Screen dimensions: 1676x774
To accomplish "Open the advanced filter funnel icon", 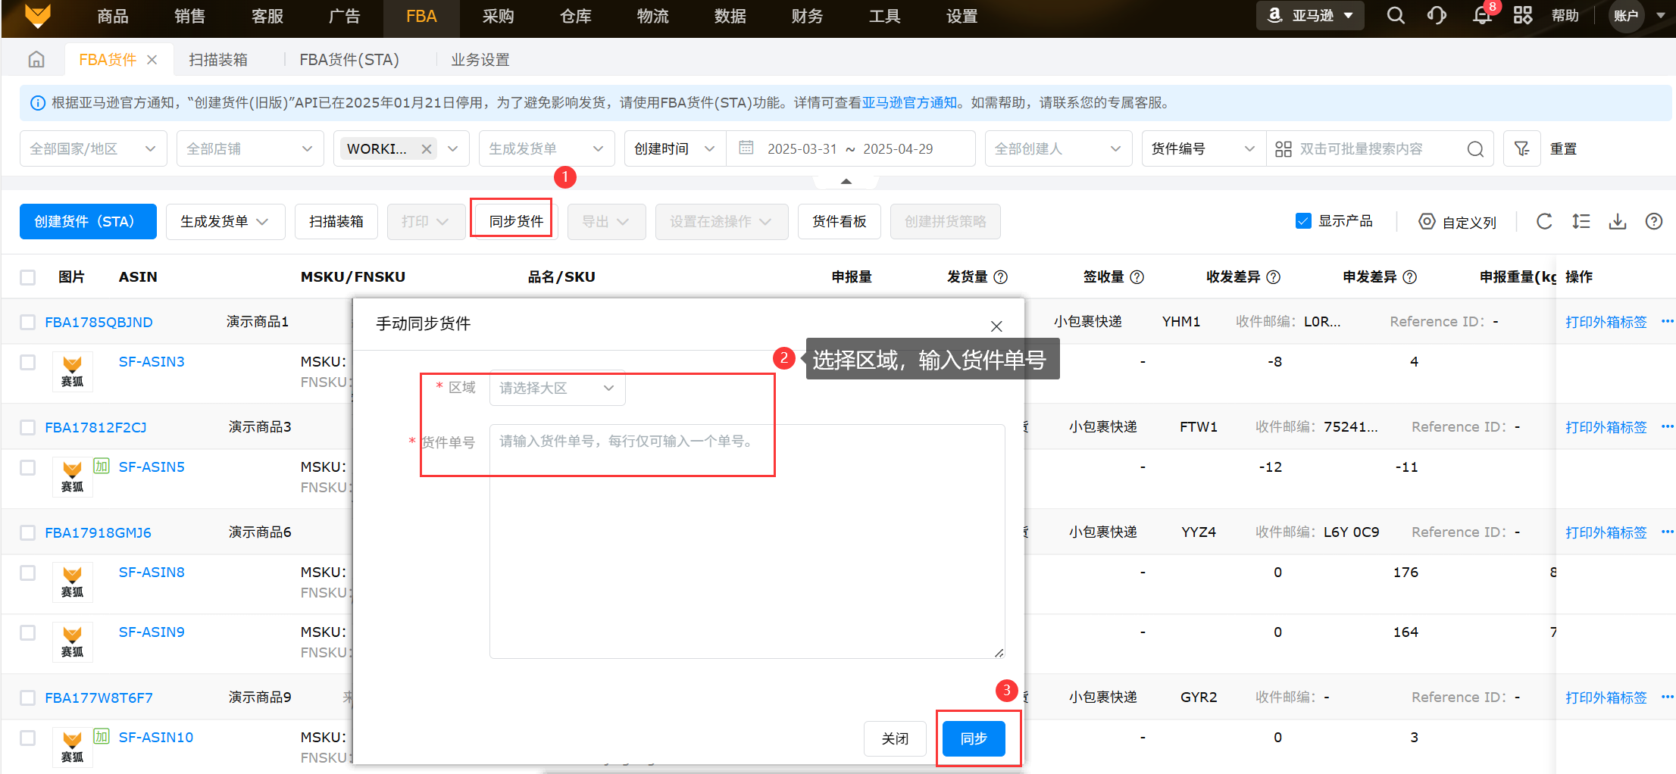I will [x=1521, y=149].
